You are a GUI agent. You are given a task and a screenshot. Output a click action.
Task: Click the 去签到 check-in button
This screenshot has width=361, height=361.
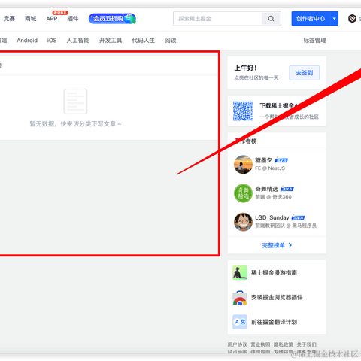[x=305, y=73]
